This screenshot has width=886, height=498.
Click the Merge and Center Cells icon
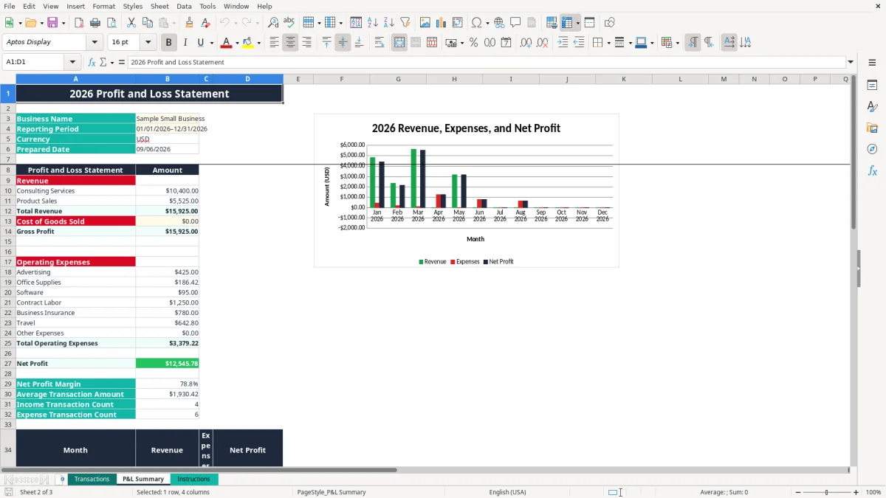[399, 43]
